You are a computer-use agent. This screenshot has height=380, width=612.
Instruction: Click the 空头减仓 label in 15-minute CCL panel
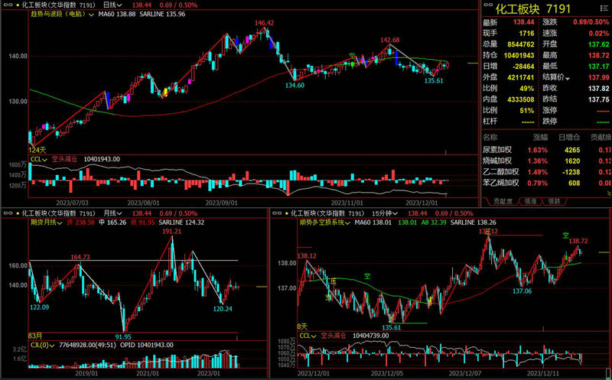(334, 336)
